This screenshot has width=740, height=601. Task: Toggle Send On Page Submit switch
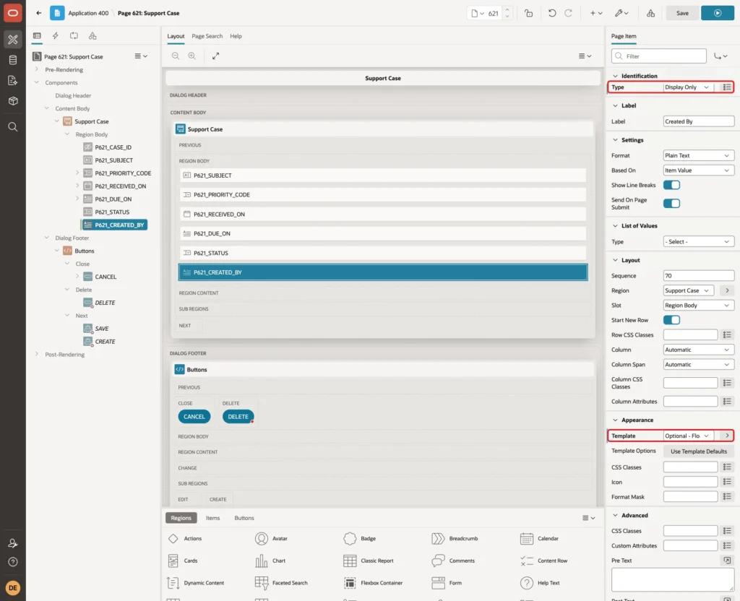(x=671, y=203)
